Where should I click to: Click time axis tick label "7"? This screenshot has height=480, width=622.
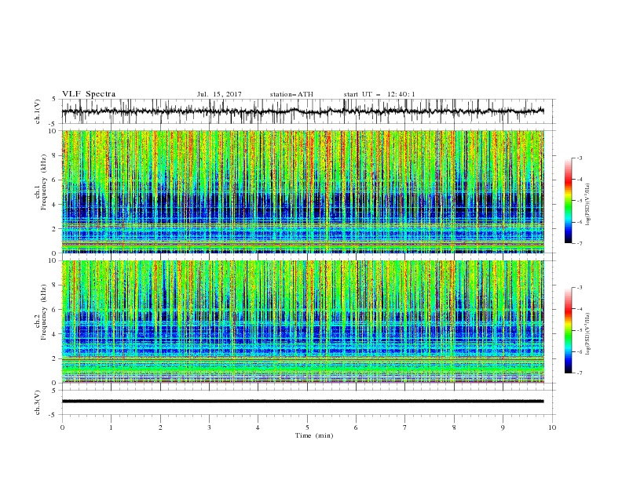coord(405,427)
